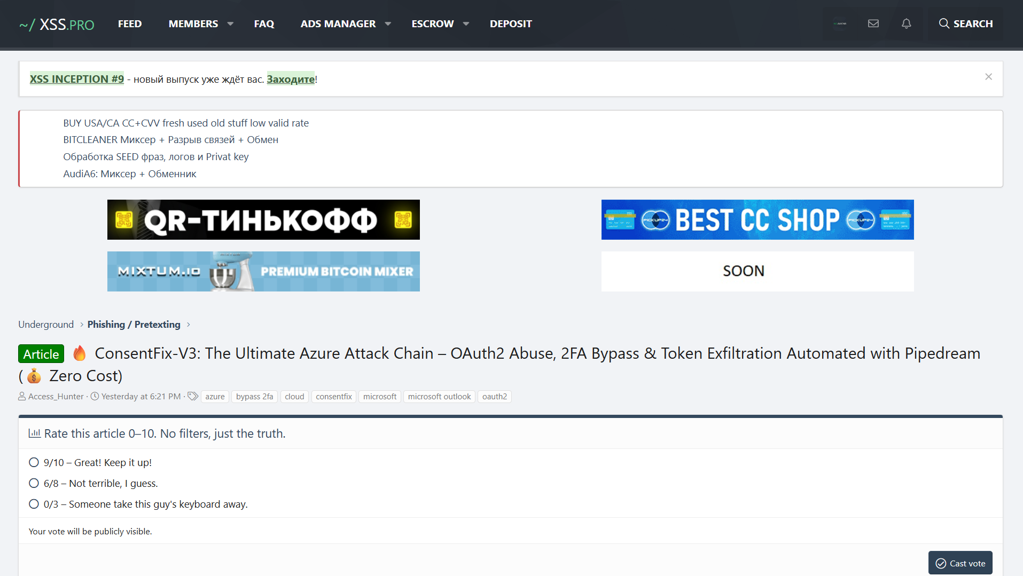Open the XSS INCEPTION #9 link
The image size is (1023, 576).
point(76,78)
